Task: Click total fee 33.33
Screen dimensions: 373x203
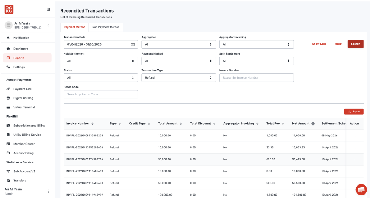Action: click(x=270, y=147)
